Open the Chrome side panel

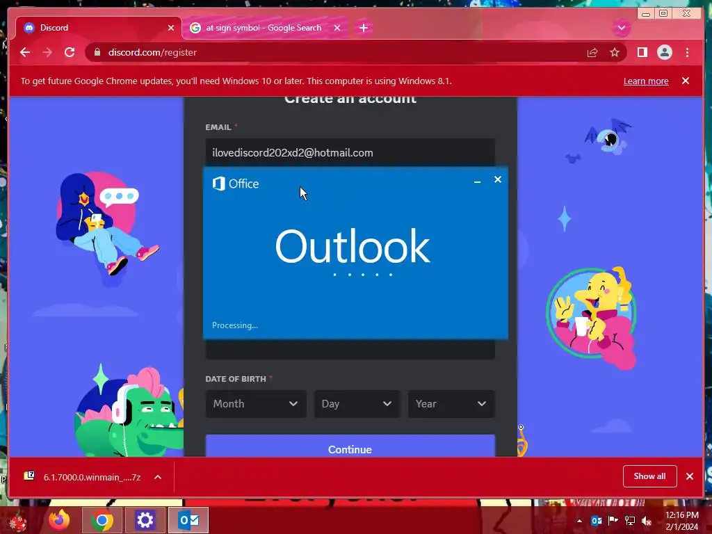pos(642,52)
